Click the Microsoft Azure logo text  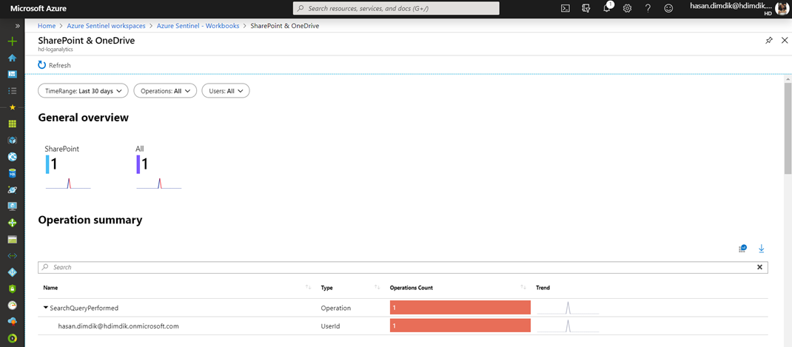click(38, 9)
